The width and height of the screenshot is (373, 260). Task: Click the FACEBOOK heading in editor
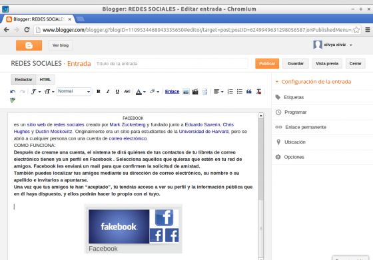click(x=133, y=118)
